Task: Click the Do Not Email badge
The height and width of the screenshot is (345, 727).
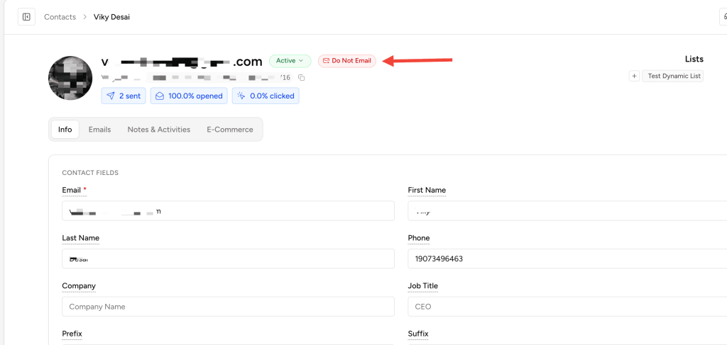Action: point(347,61)
